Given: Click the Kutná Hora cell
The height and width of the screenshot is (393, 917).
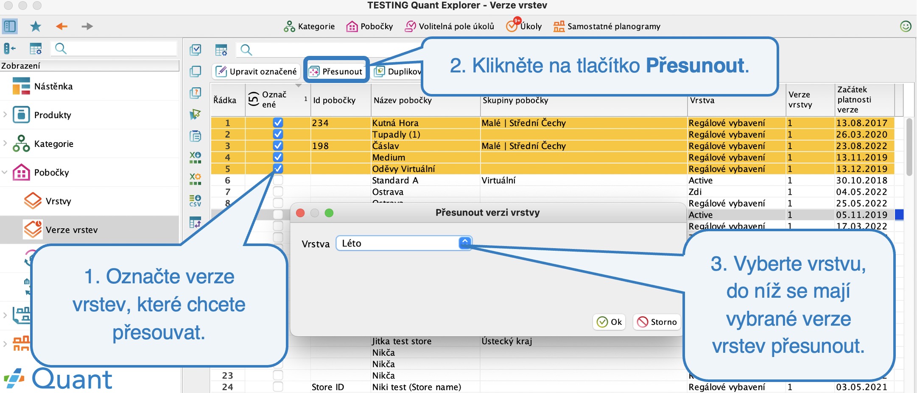Looking at the screenshot, I should pyautogui.click(x=425, y=123).
